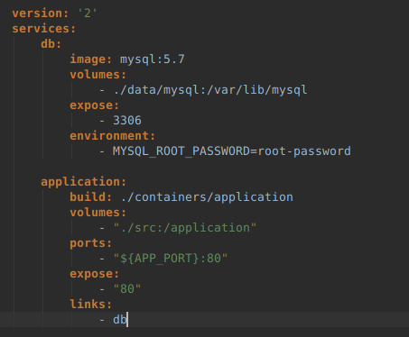Click the "${APP_PORT}:80" port mapping
The height and width of the screenshot is (337, 409).
click(171, 259)
